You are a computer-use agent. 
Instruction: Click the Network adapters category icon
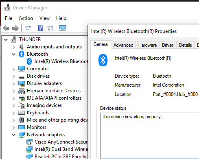pyautogui.click(x=22, y=135)
